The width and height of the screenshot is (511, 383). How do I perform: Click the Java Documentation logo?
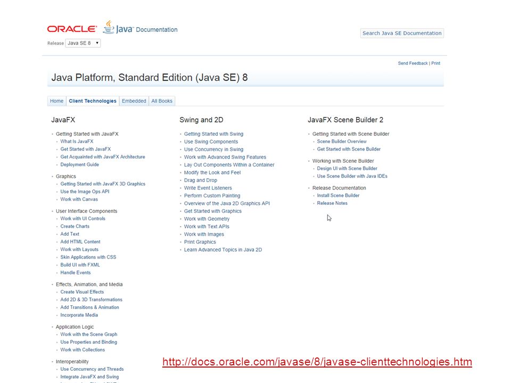click(140, 28)
